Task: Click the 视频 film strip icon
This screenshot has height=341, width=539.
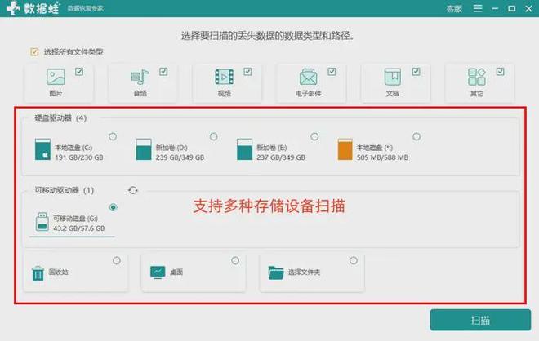Action: (x=224, y=77)
